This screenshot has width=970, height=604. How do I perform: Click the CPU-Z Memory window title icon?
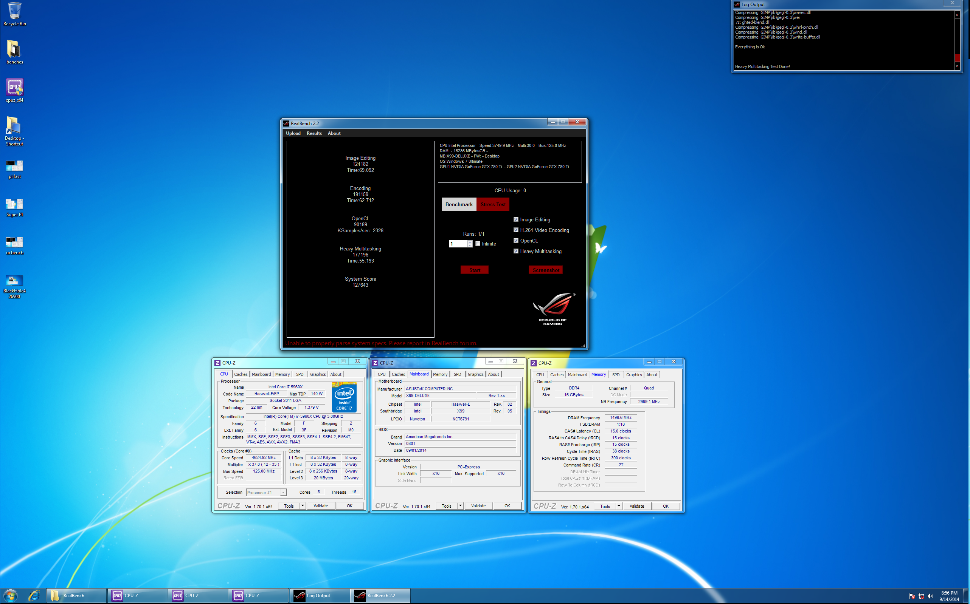pos(533,363)
